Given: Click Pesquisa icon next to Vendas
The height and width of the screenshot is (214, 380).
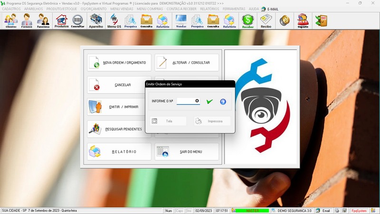Looking at the screenshot, I should tap(197, 21).
